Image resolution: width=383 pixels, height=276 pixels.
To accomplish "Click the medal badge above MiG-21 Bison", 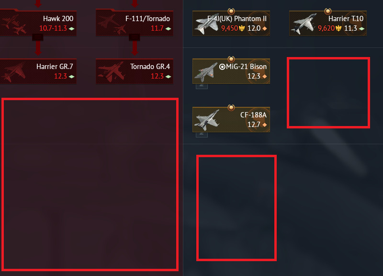I will (x=231, y=59).
